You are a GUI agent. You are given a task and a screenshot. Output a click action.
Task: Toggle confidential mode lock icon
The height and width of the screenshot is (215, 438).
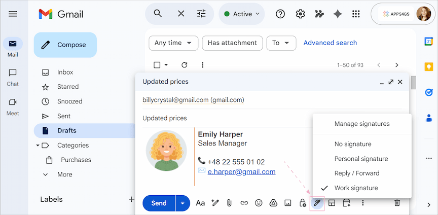tap(303, 203)
